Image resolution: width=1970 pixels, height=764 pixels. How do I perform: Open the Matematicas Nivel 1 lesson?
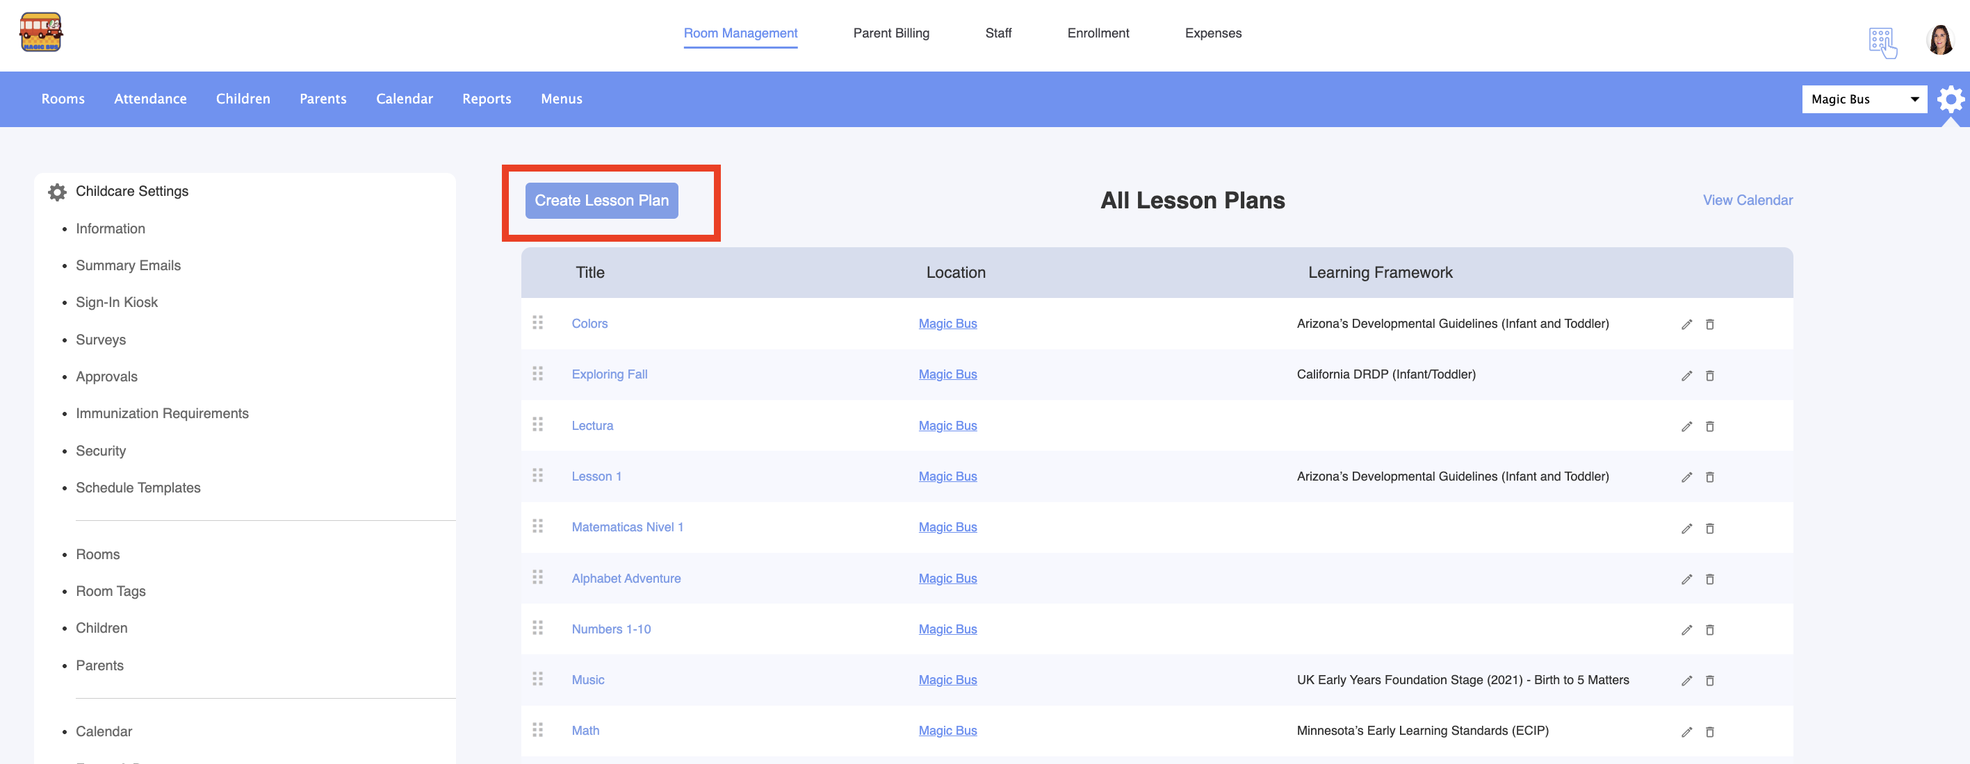pyautogui.click(x=627, y=527)
